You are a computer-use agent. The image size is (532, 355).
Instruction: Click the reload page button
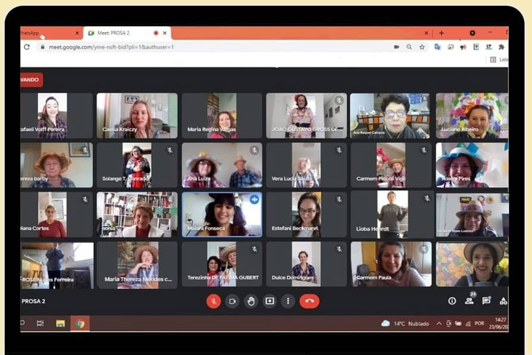(27, 47)
